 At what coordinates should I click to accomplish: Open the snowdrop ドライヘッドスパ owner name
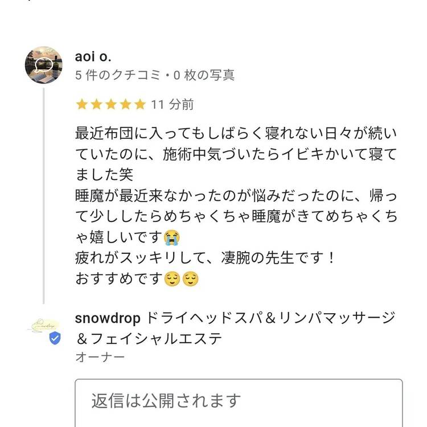235,318
